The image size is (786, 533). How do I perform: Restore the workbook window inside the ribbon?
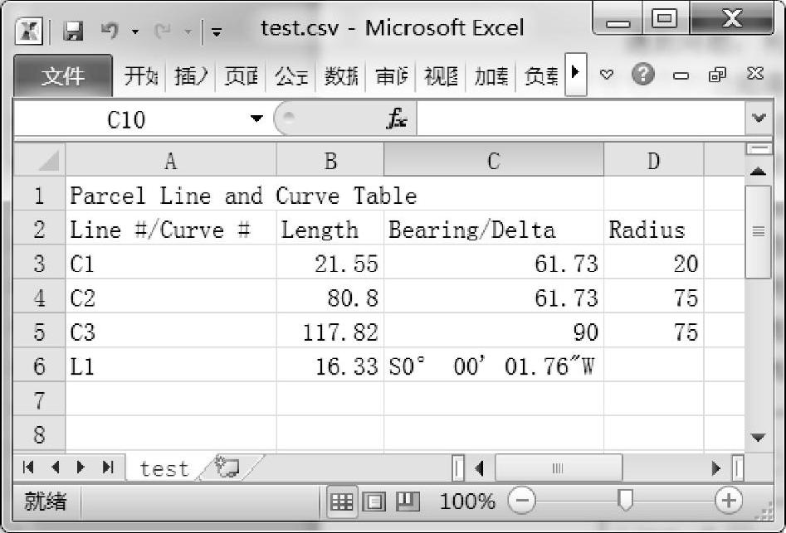click(717, 75)
